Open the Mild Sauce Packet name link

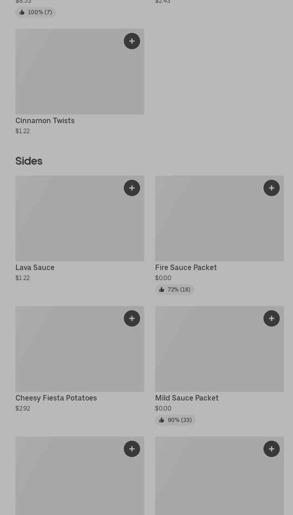(x=187, y=398)
